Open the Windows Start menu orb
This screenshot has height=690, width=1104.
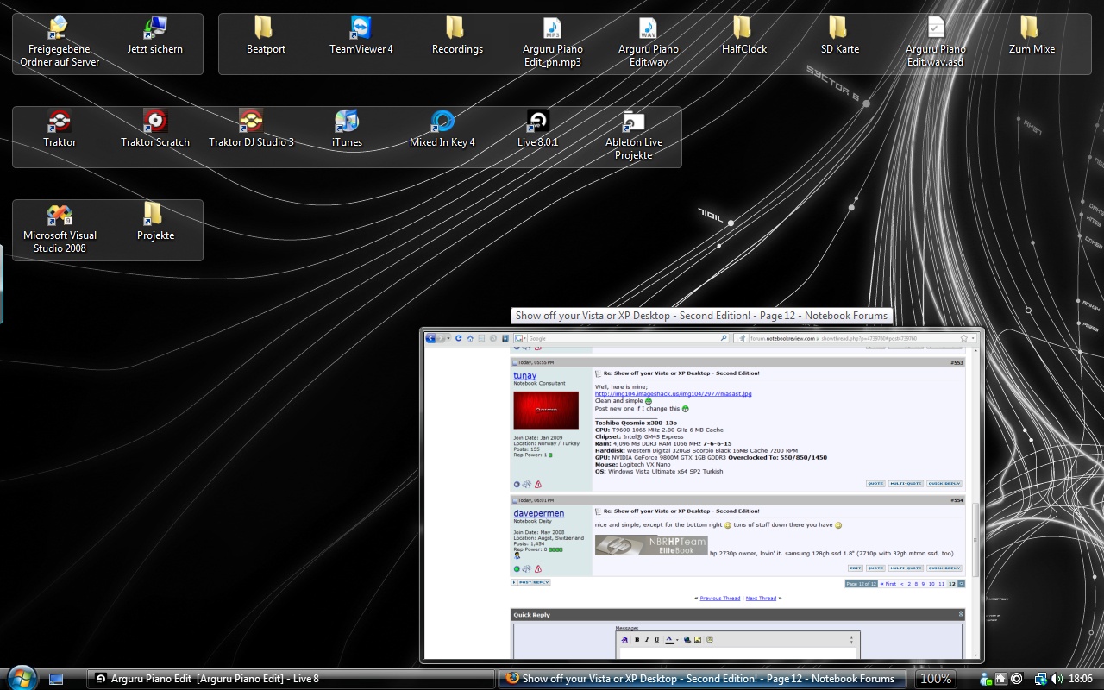click(22, 677)
